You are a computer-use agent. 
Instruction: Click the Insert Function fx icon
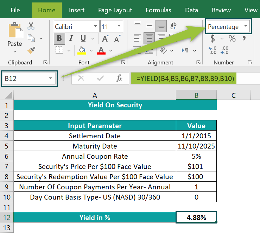pos(119,78)
